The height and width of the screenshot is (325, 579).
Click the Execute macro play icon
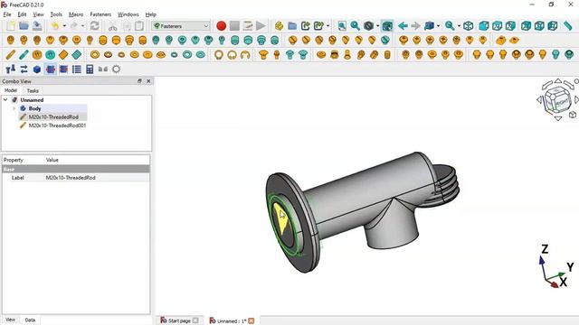261,26
